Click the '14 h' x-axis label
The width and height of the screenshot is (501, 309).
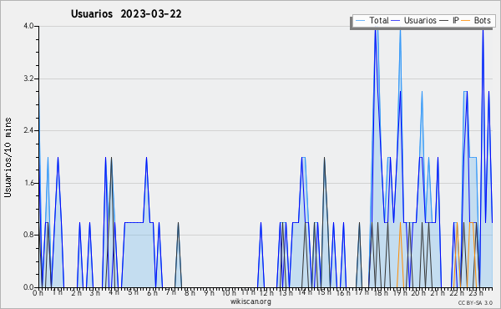tap(305, 292)
